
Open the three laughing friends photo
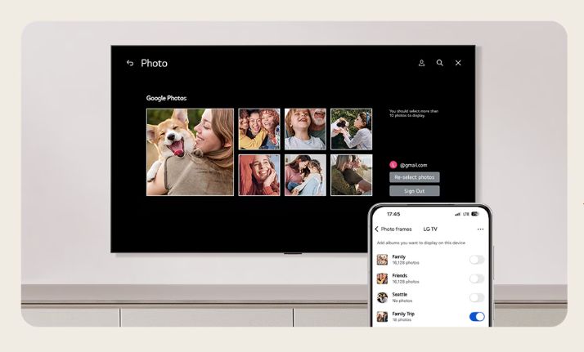click(258, 129)
